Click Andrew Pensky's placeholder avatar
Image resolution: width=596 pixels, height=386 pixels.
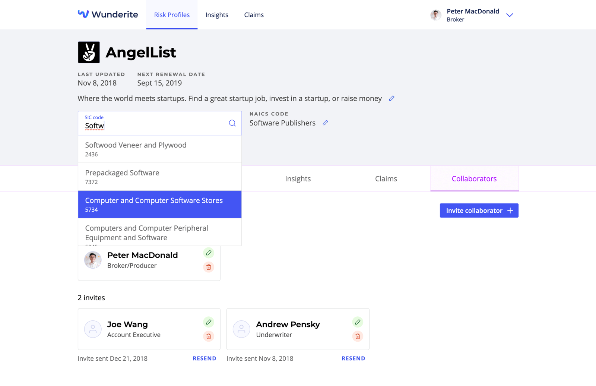tap(241, 329)
